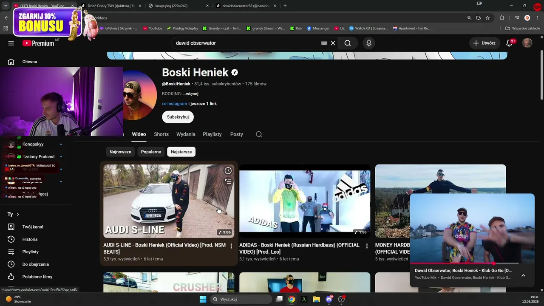
Task: Open the browser extensions puzzle icon
Action: tap(502, 18)
